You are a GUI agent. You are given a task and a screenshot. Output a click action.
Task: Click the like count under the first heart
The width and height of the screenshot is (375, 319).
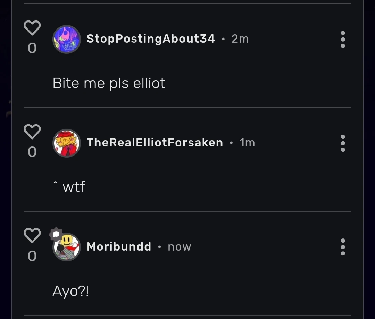click(x=32, y=49)
